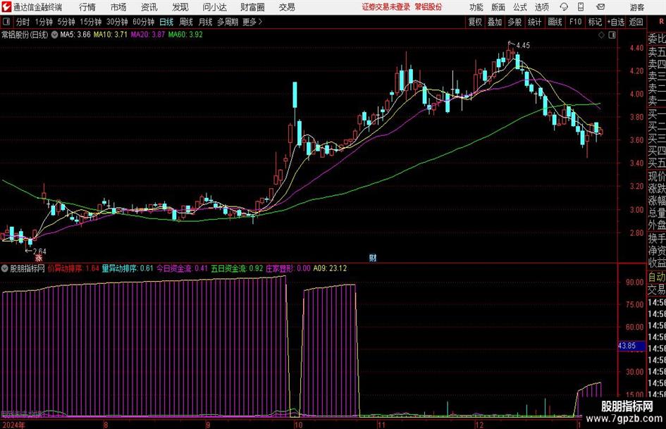Switch to the 分时 chart tab
Viewport: 666px width, 429px height.
click(x=23, y=22)
